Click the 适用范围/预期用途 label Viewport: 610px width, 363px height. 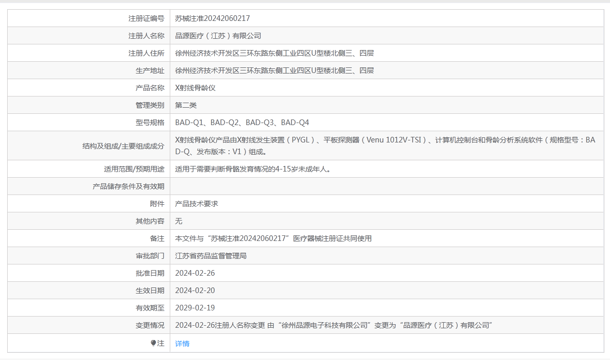point(134,169)
